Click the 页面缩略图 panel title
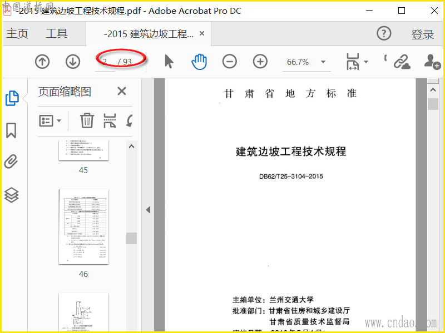The height and width of the screenshot is (333, 445). pos(65,92)
